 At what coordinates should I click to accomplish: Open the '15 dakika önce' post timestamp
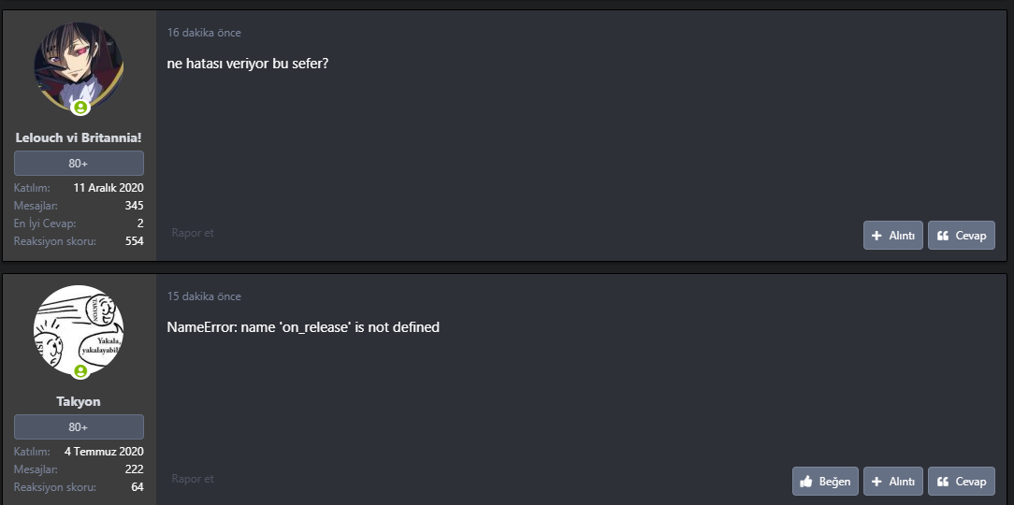(x=204, y=296)
